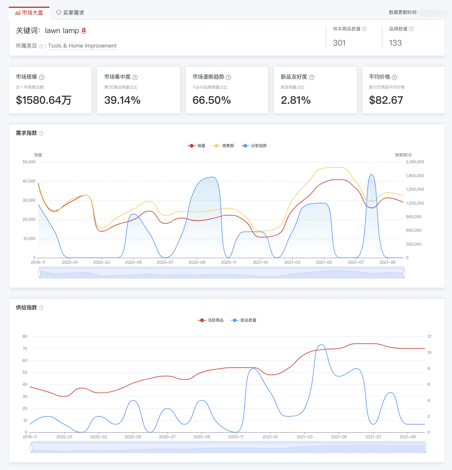The image size is (452, 470).
Task: Click help icon next to 供给指数 title
Action: point(41,308)
